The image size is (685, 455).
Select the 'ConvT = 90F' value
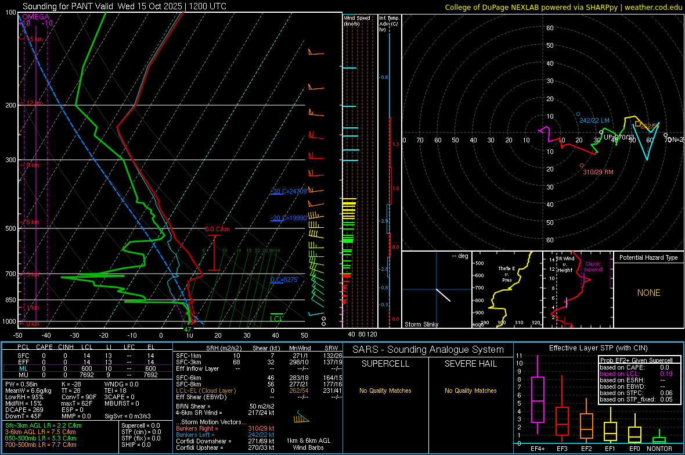[79, 397]
